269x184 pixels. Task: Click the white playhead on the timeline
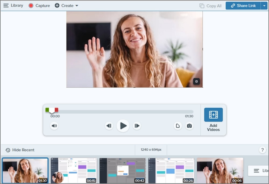pos(52,111)
